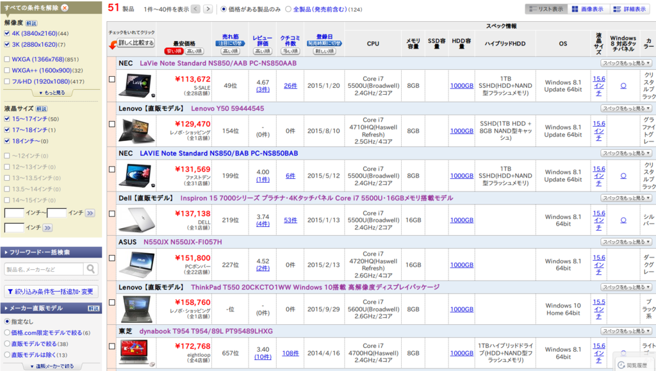Sort by lowest price 安い順
Image resolution: width=656 pixels, height=371 pixels.
pos(174,51)
